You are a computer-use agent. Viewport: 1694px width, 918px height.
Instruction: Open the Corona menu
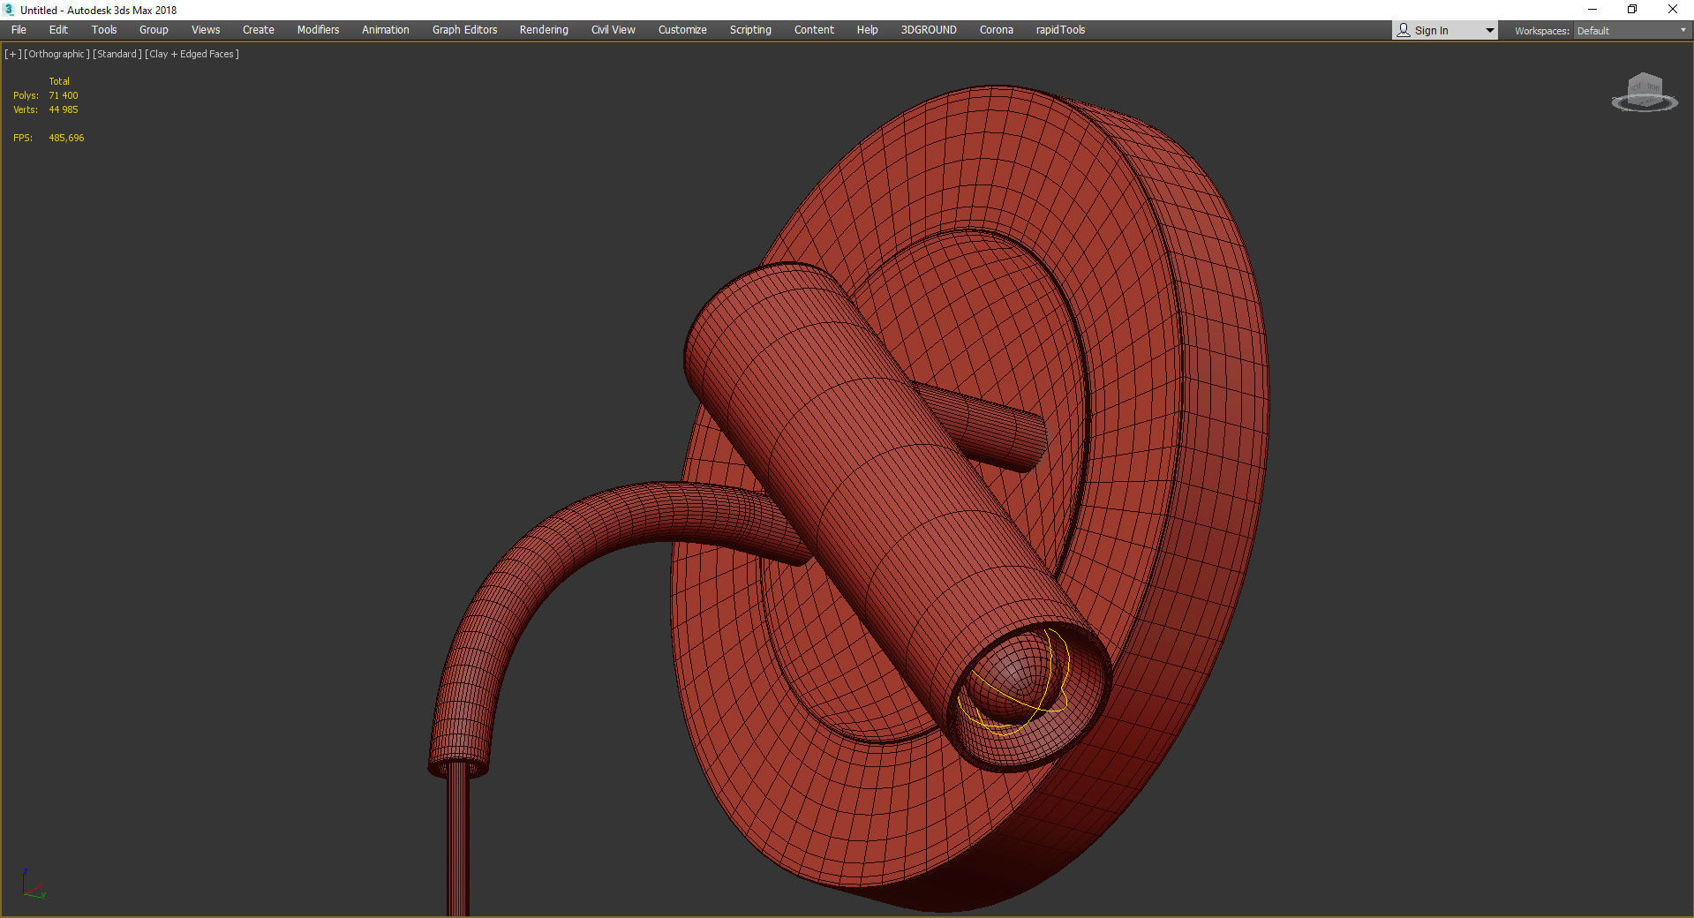996,30
